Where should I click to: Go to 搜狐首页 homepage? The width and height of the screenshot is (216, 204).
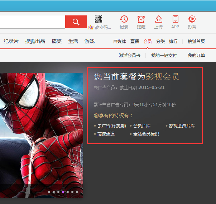coord(196,41)
